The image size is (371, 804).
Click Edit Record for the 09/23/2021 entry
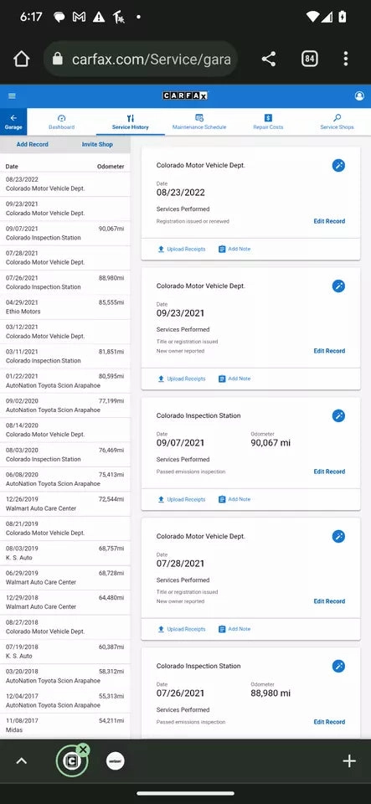pyautogui.click(x=329, y=351)
